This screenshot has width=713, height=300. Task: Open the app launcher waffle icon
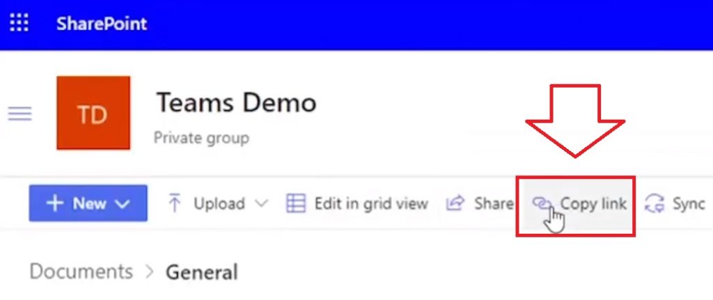pyautogui.click(x=19, y=22)
